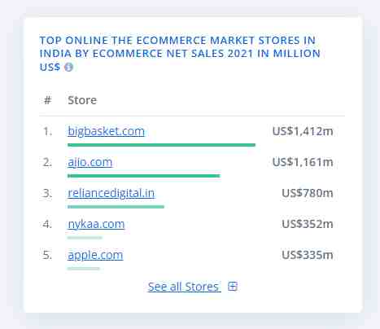
Task: Click the info icon next to US$
Action: click(68, 67)
